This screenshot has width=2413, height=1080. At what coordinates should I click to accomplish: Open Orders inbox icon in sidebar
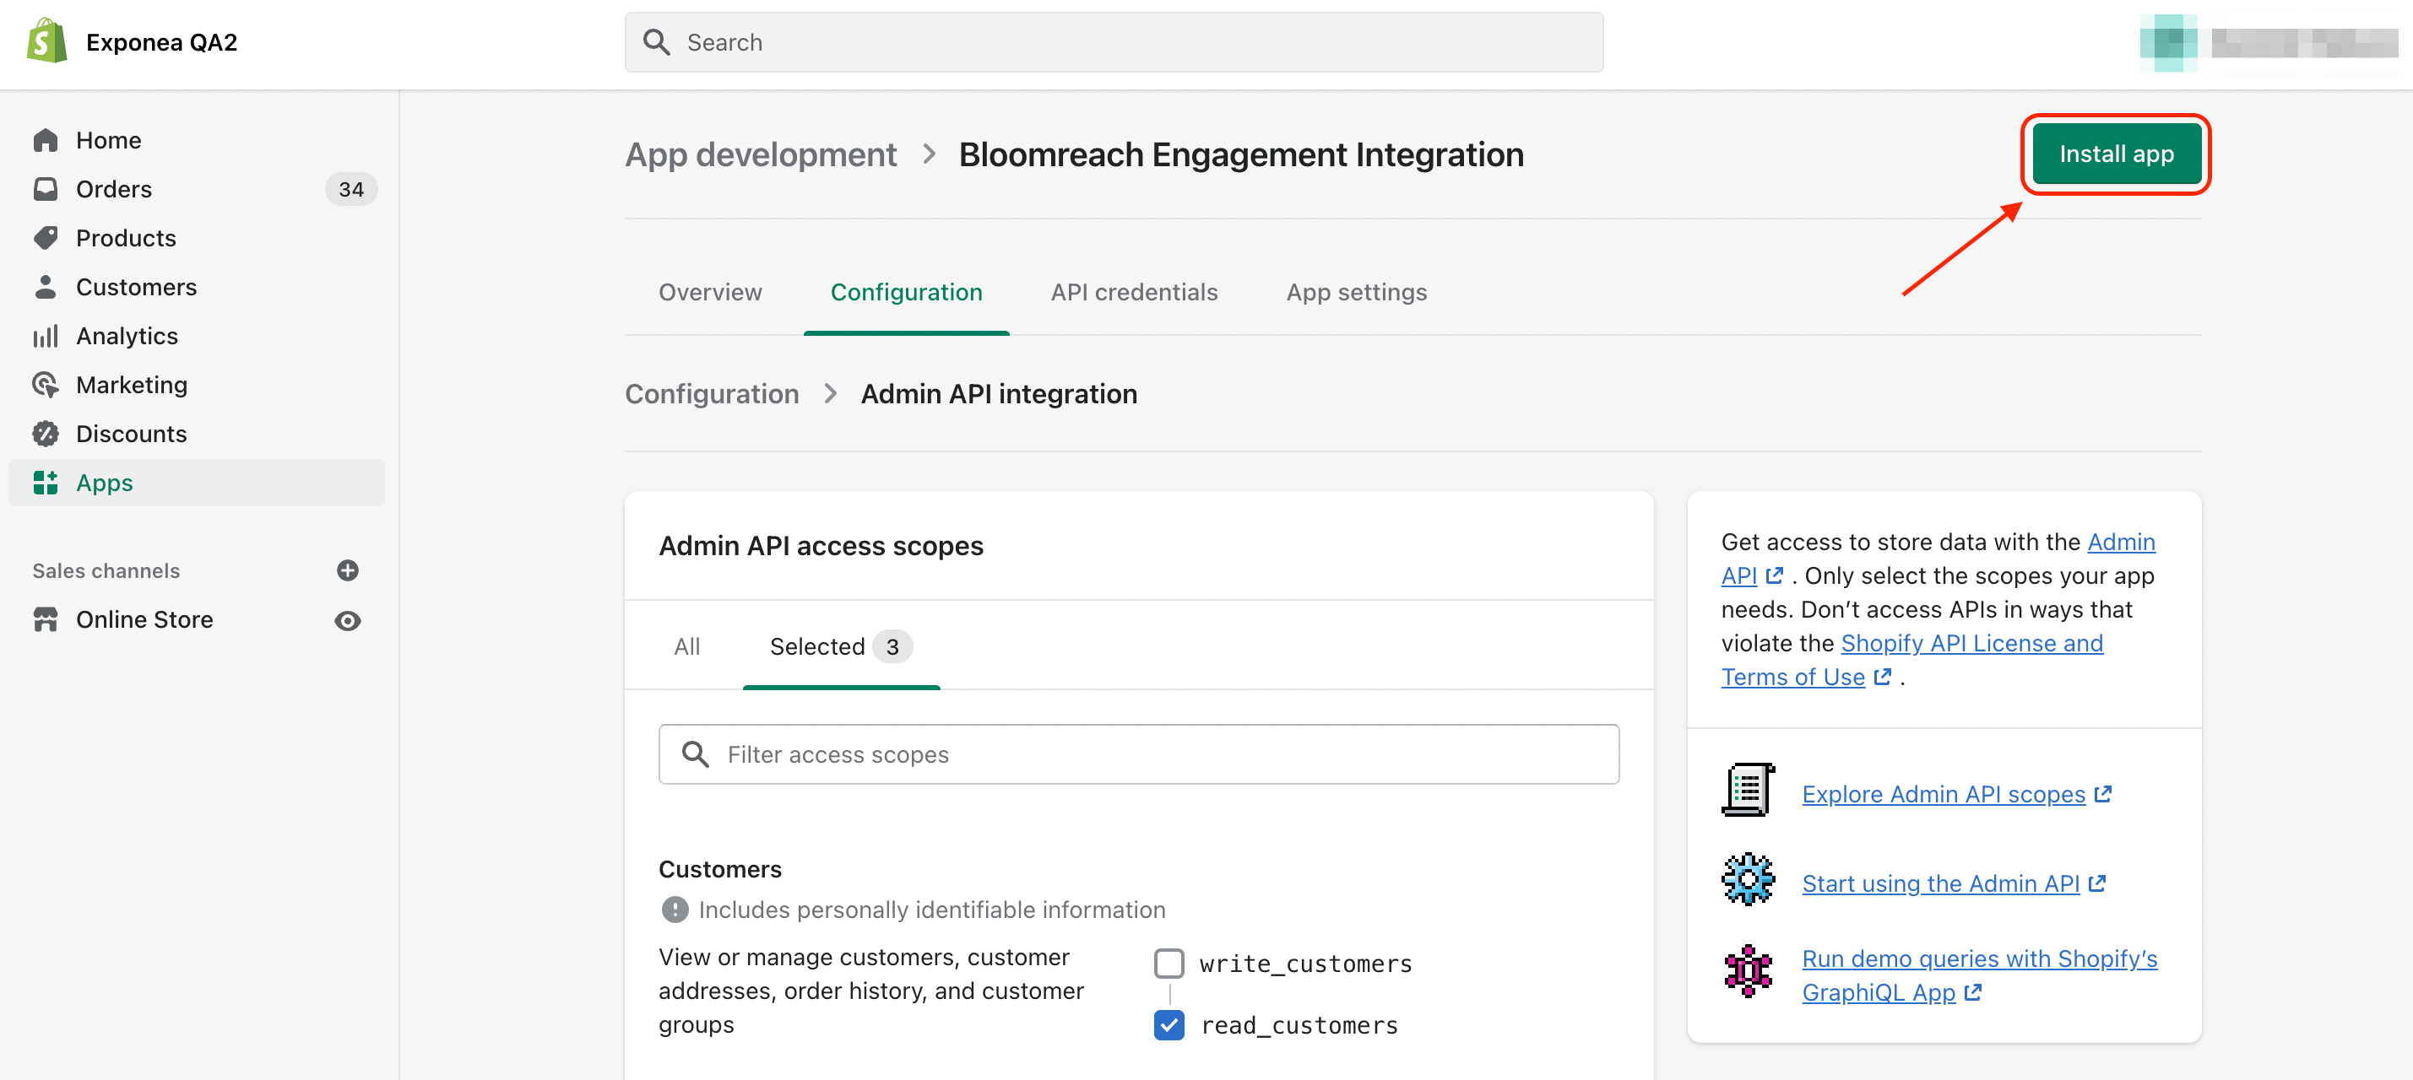pos(45,189)
